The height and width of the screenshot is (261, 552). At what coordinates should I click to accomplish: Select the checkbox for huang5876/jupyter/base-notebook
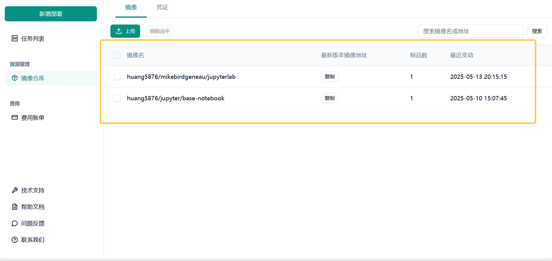pos(117,98)
